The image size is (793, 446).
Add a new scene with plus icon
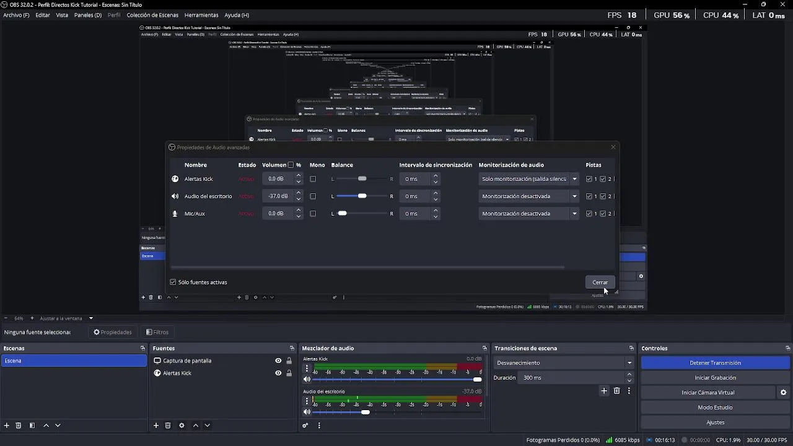pos(7,426)
